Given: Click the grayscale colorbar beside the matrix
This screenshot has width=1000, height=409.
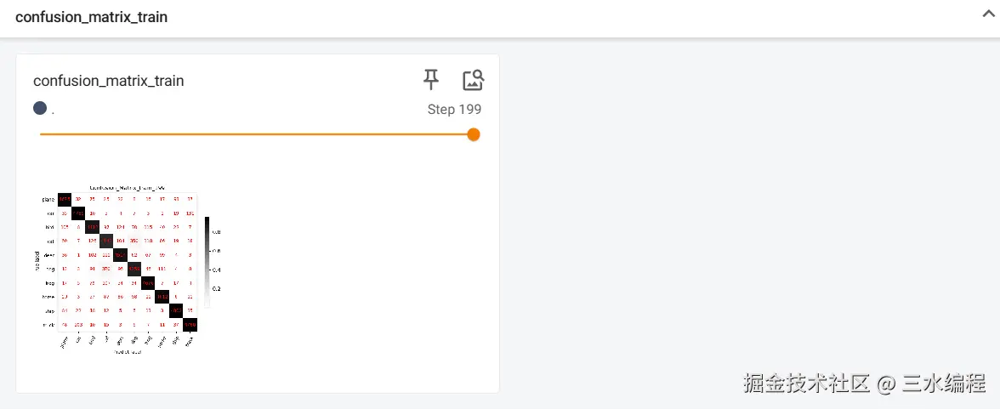Looking at the screenshot, I should 207,262.
